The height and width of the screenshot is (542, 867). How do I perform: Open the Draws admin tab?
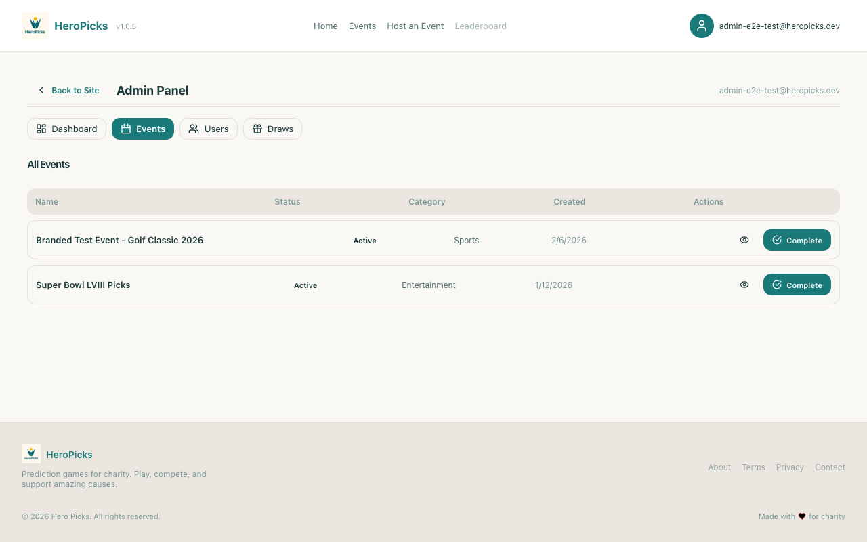pyautogui.click(x=272, y=129)
